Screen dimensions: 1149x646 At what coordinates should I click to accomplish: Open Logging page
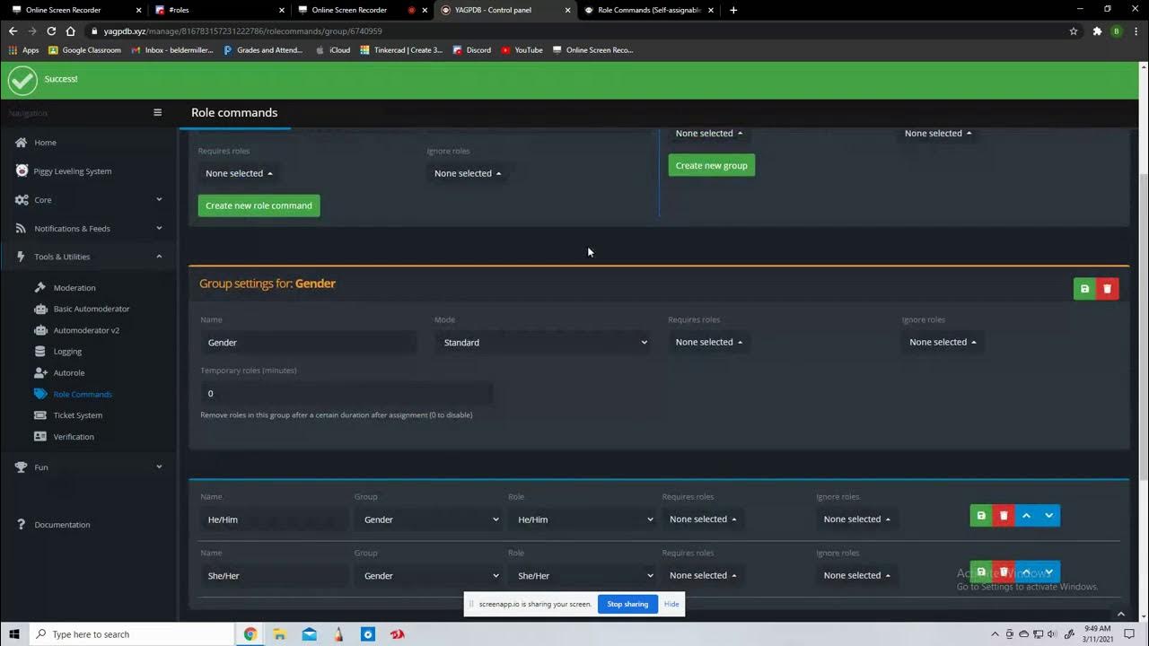67,352
